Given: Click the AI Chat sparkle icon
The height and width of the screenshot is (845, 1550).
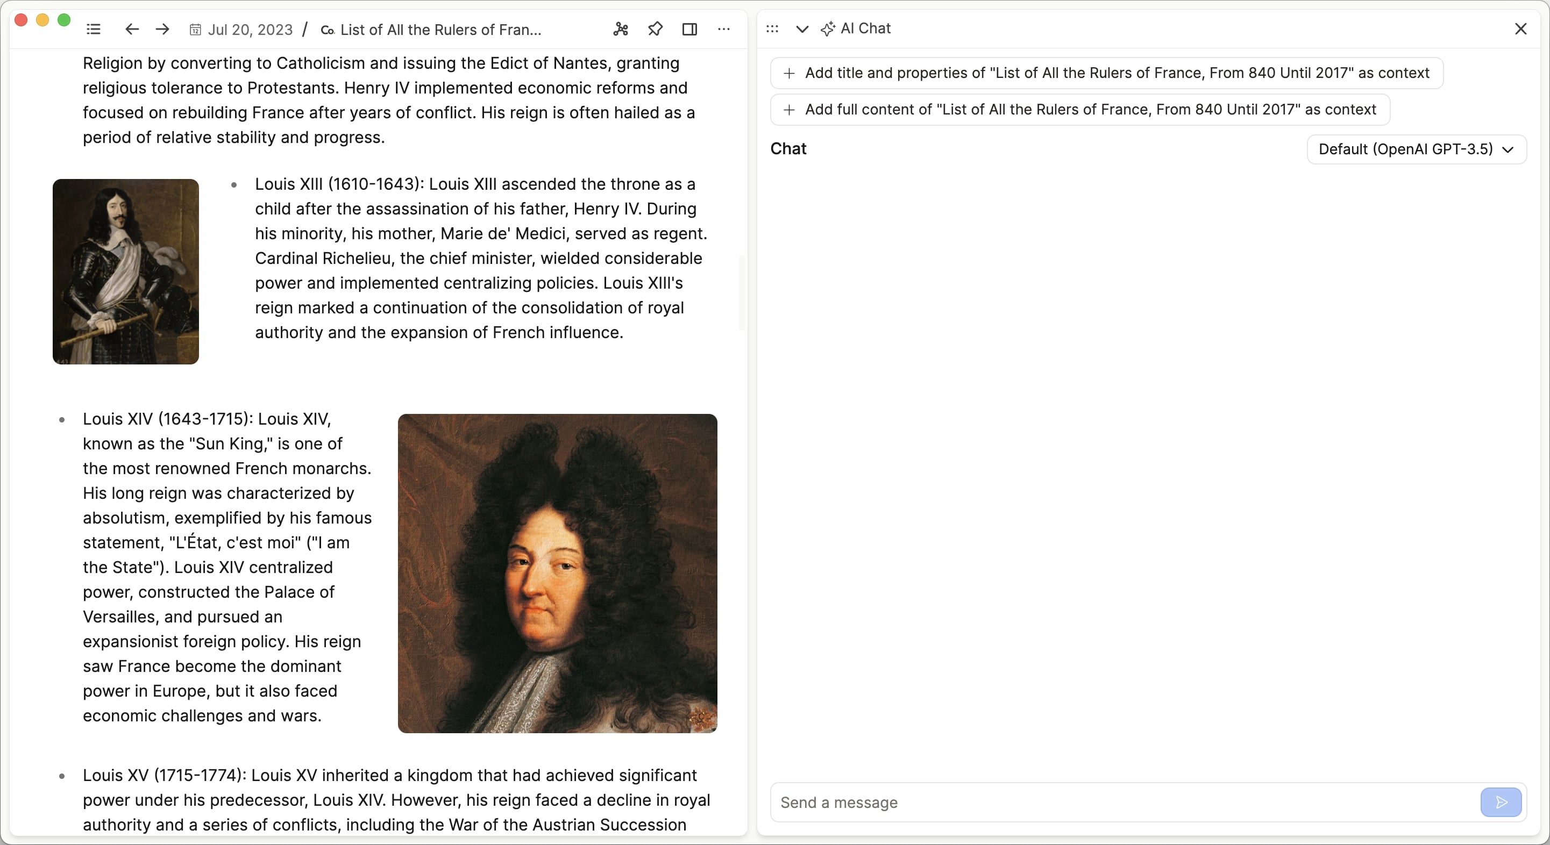Looking at the screenshot, I should click(827, 28).
